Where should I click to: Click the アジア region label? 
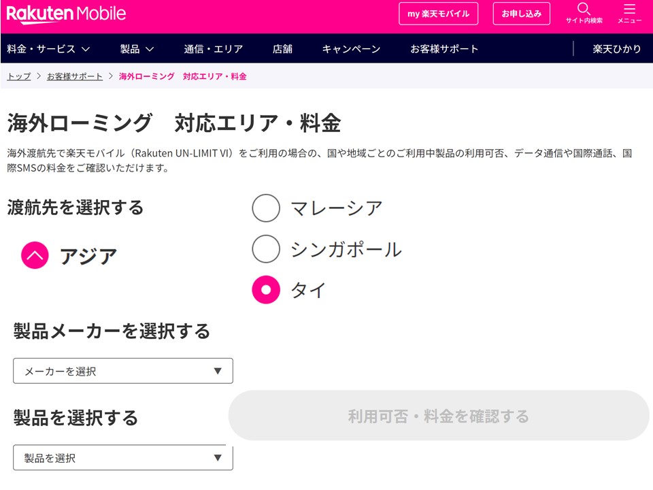pyautogui.click(x=88, y=256)
